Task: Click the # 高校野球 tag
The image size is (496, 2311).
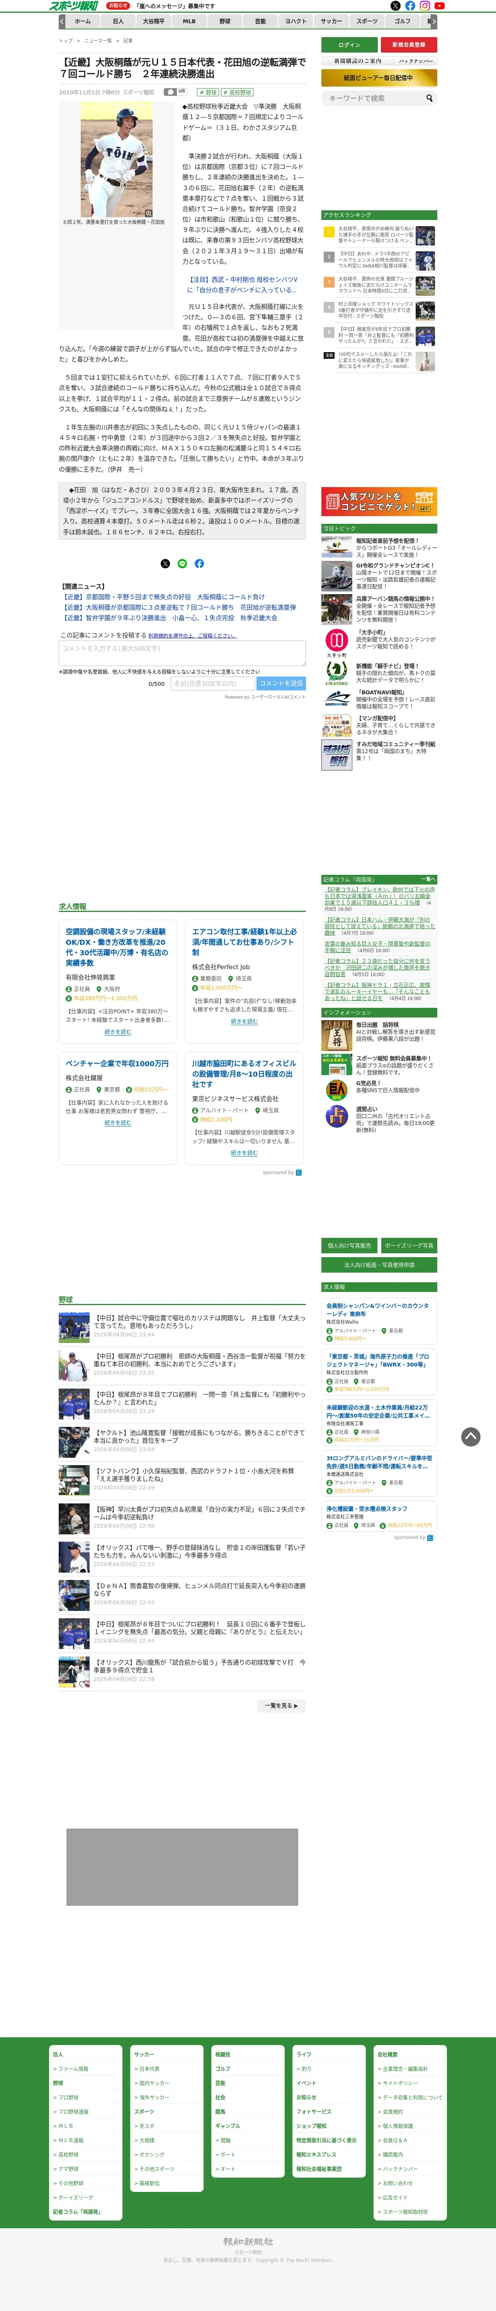Action: (x=238, y=92)
